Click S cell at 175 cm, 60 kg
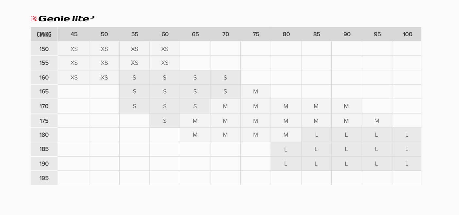 point(165,121)
